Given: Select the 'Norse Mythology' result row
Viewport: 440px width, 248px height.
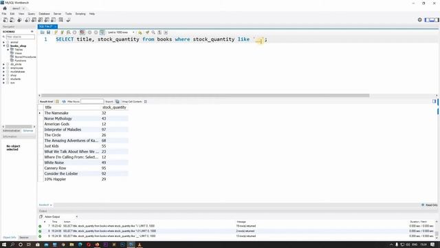Looking at the screenshot, I should pos(83,118).
